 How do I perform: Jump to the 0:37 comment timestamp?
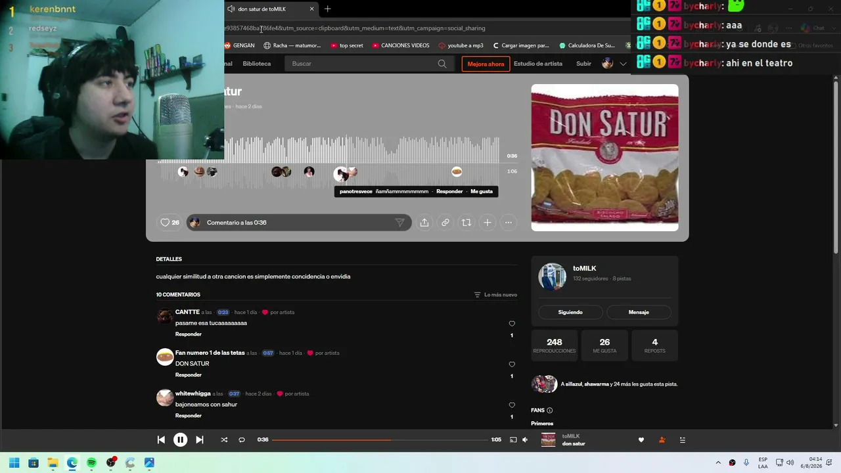click(x=234, y=394)
